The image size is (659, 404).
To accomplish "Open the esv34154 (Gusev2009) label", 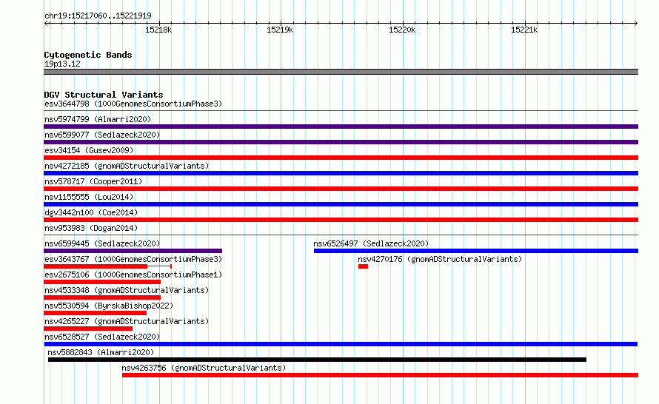I will [89, 150].
